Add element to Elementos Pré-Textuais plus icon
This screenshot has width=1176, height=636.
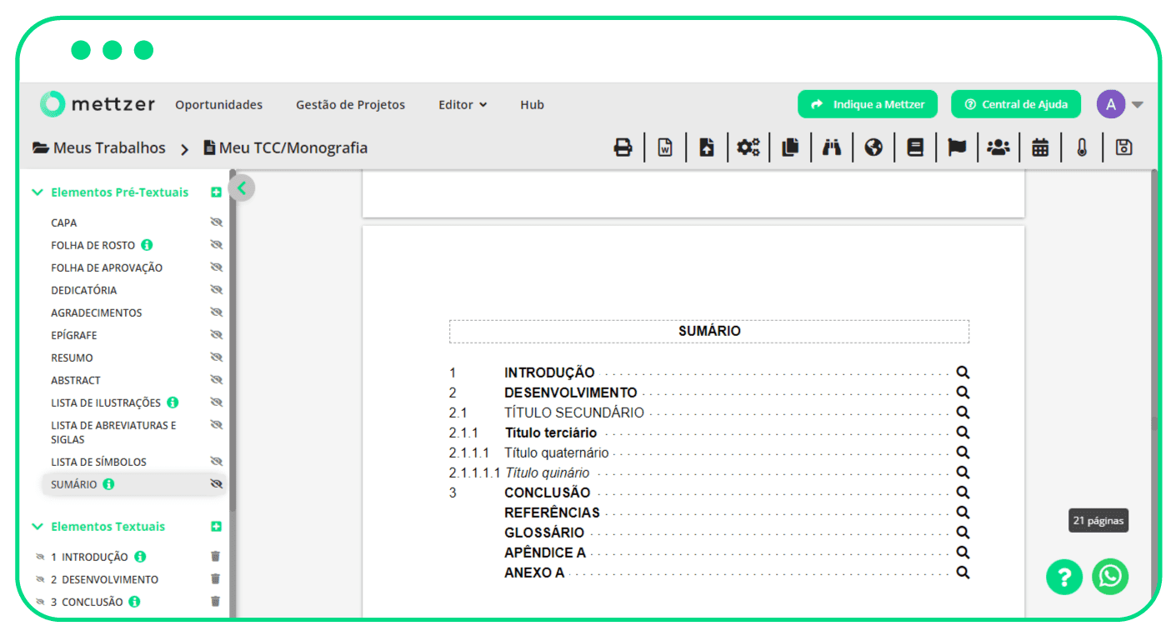[x=217, y=193]
